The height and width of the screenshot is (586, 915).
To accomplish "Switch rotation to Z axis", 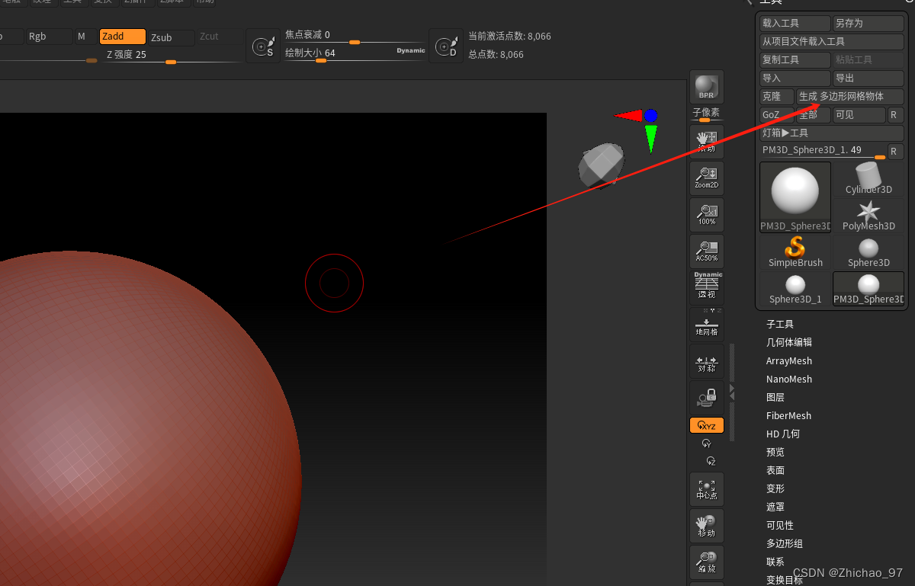I will coord(711,460).
